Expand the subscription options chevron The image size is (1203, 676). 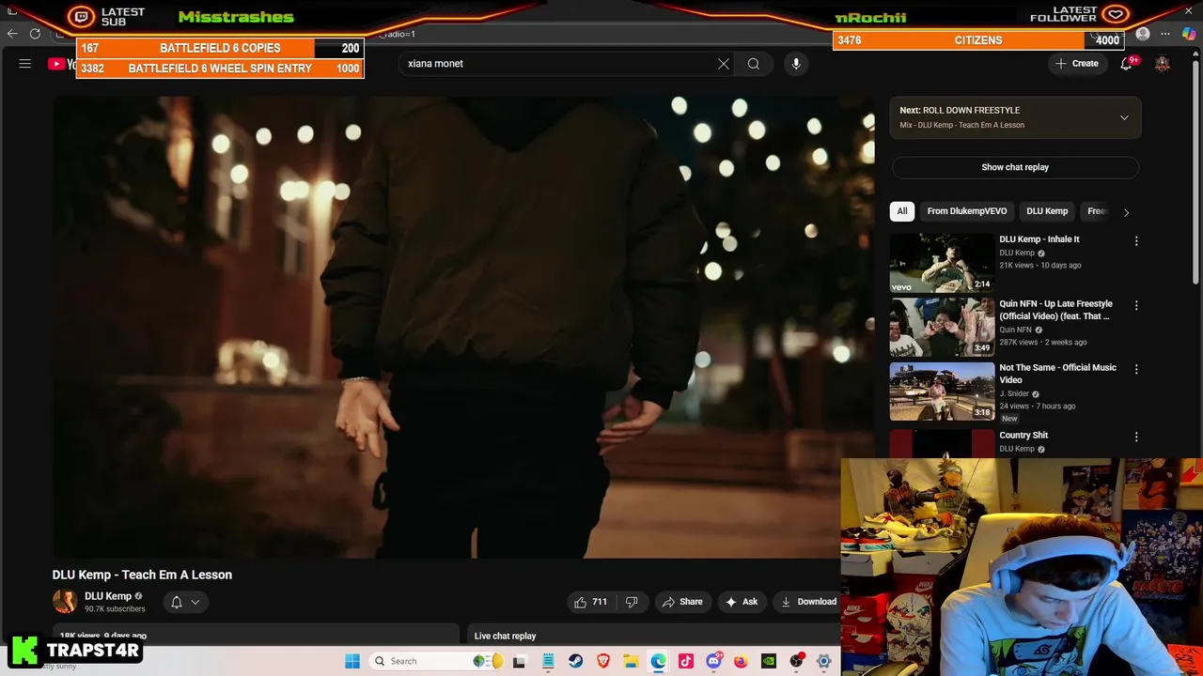click(x=195, y=602)
